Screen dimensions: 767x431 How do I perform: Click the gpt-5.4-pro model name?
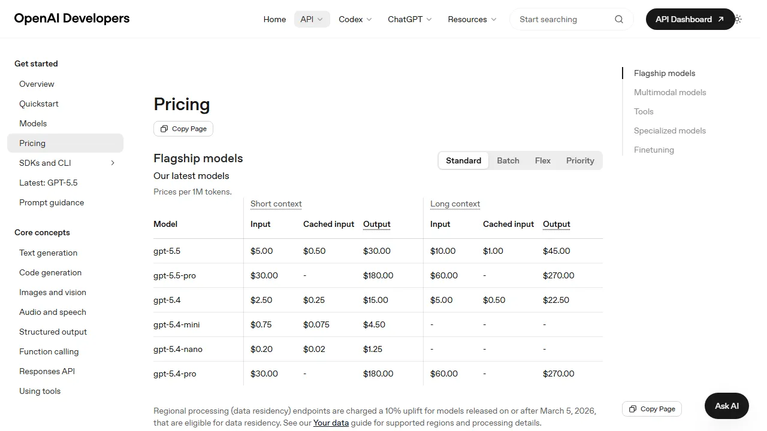tap(175, 374)
